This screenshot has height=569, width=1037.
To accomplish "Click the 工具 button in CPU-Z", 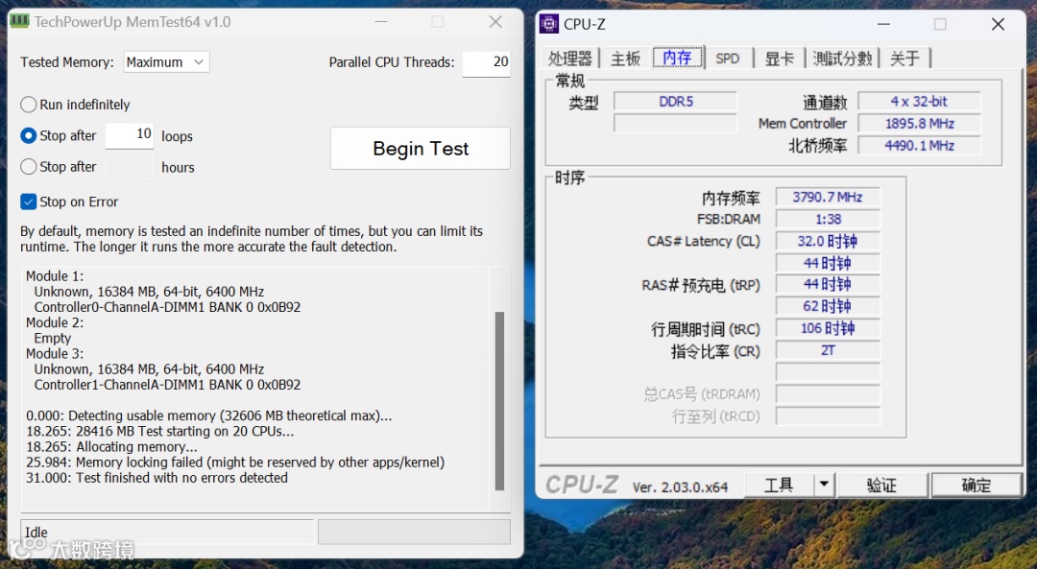I will click(x=779, y=486).
